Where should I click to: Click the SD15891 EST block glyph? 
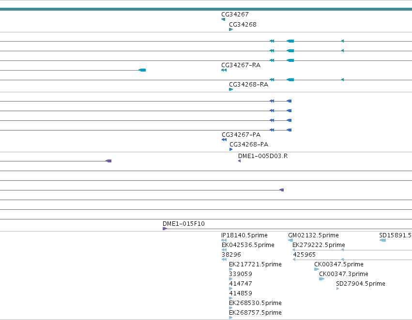(x=383, y=240)
